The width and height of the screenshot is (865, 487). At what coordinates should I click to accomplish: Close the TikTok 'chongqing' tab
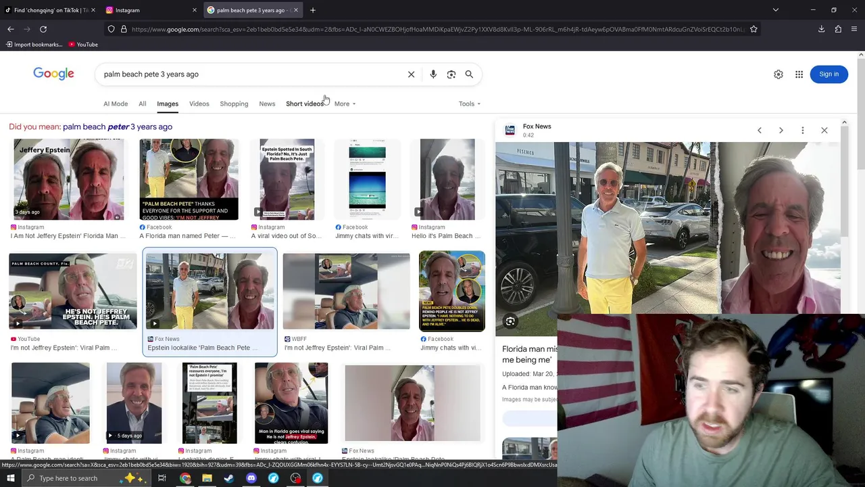[93, 10]
